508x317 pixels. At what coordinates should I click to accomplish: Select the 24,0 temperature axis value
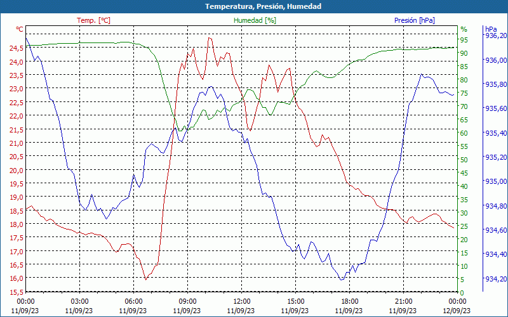pos(17,61)
